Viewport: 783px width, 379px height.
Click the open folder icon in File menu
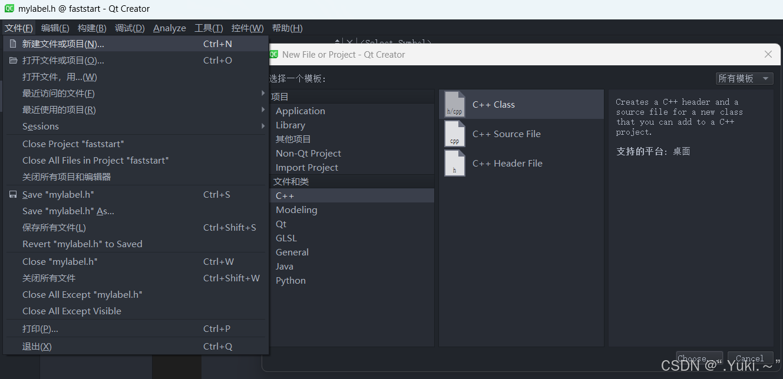(x=13, y=60)
